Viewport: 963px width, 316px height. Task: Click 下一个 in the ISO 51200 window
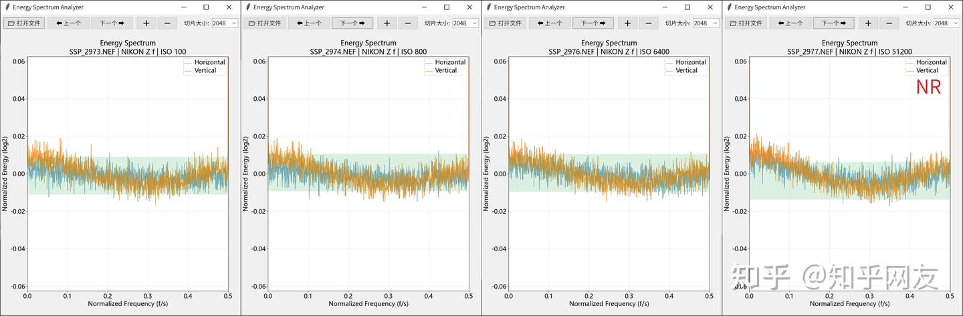coord(834,23)
